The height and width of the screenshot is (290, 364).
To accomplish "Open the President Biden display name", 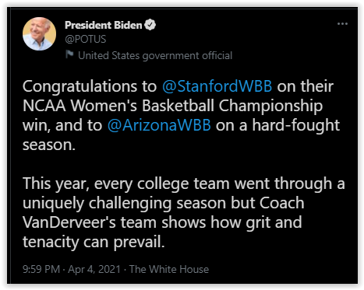I will click(x=104, y=25).
